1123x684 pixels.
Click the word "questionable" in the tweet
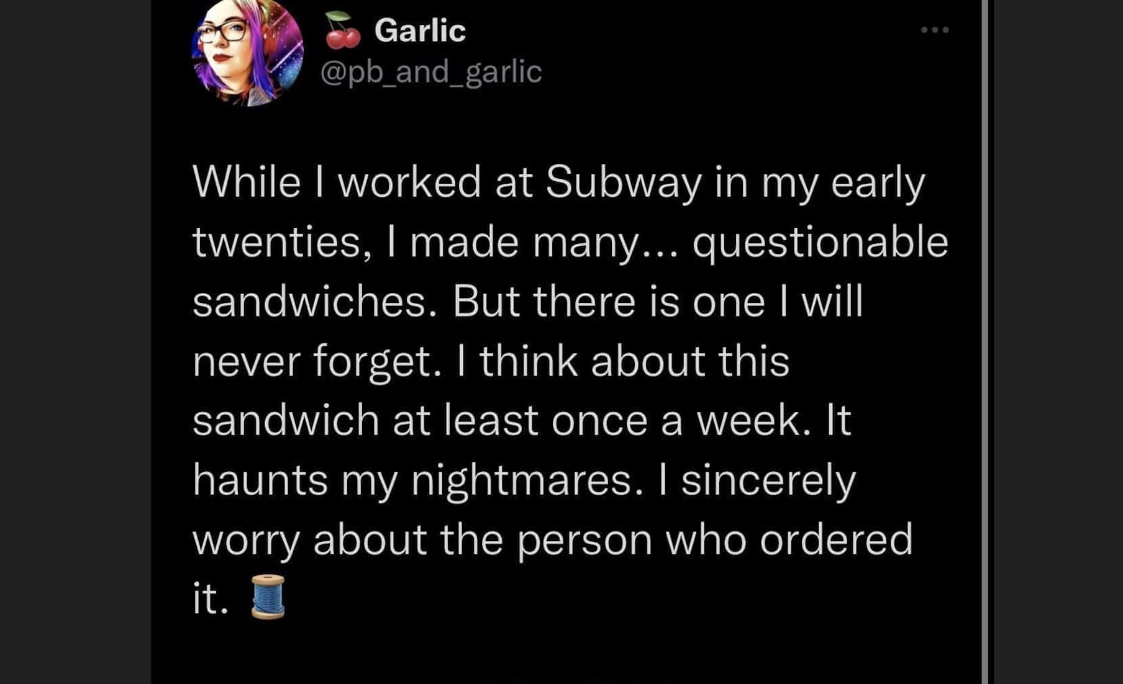(820, 242)
